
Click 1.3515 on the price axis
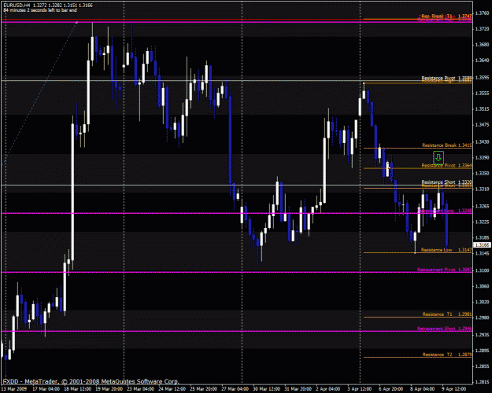coord(483,109)
